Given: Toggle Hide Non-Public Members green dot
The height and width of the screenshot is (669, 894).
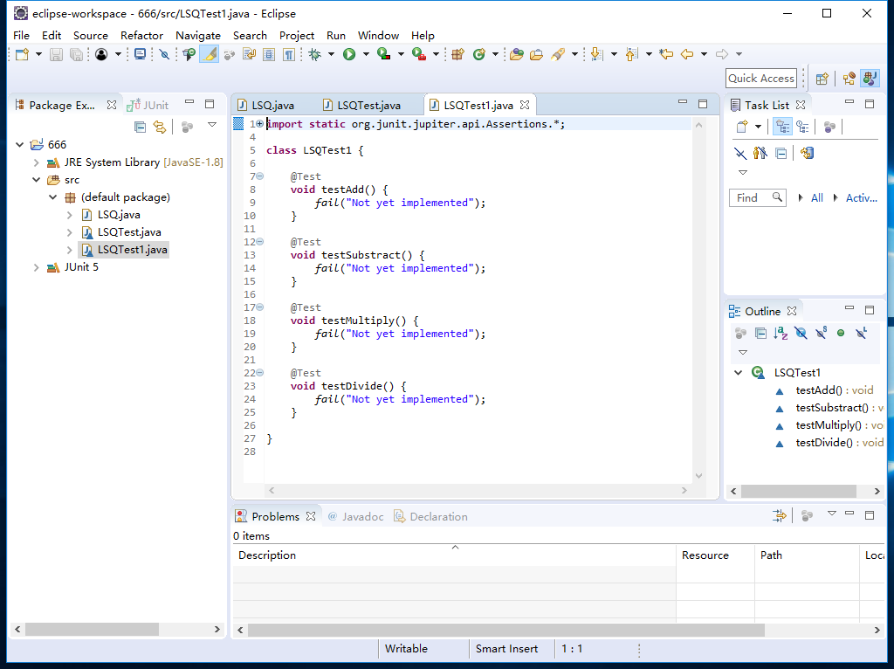Looking at the screenshot, I should [x=841, y=333].
